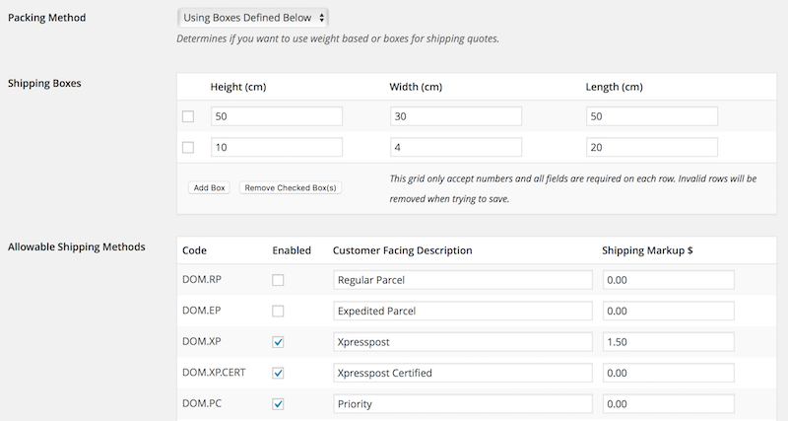
Task: Check the box for the first shipping box row
Action: coord(188,116)
